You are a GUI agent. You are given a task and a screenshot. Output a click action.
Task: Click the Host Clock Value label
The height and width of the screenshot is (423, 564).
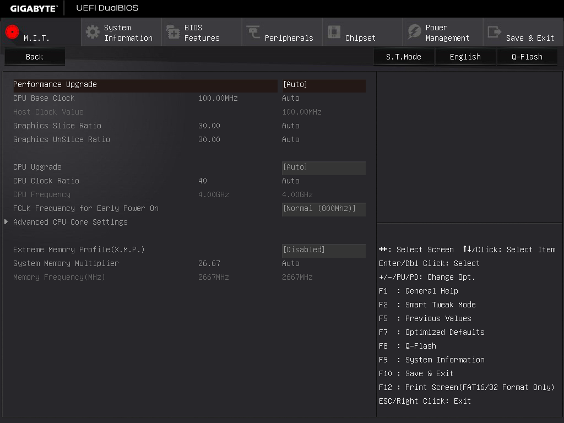coord(48,112)
